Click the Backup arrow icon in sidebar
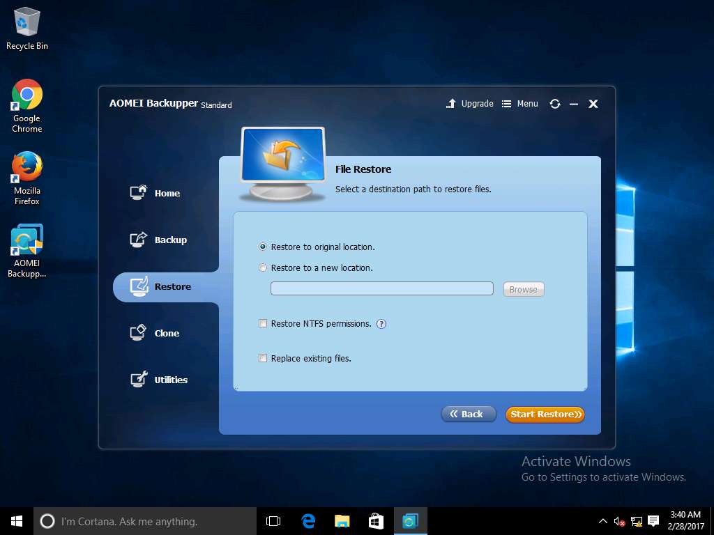Screen dimensions: 714x535 (139, 240)
